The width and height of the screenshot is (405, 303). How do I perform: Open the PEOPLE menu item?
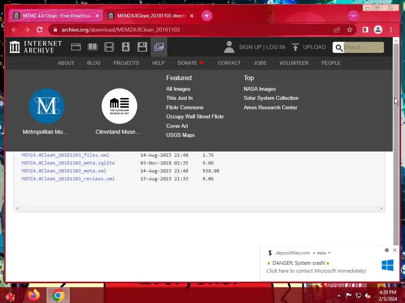tap(331, 63)
